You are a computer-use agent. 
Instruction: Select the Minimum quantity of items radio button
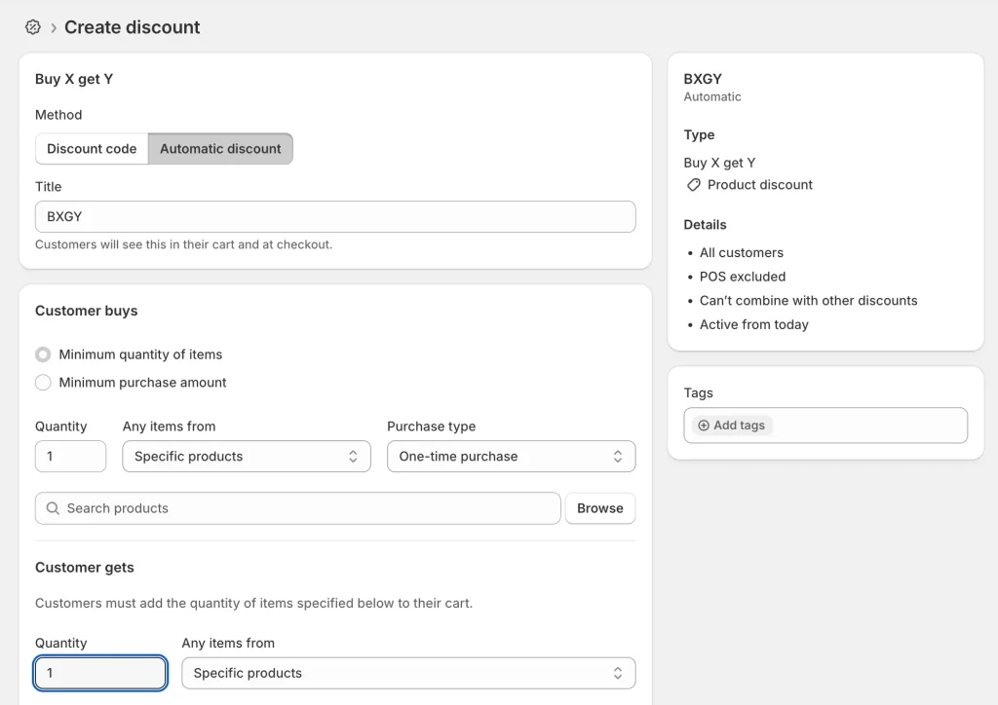[42, 353]
